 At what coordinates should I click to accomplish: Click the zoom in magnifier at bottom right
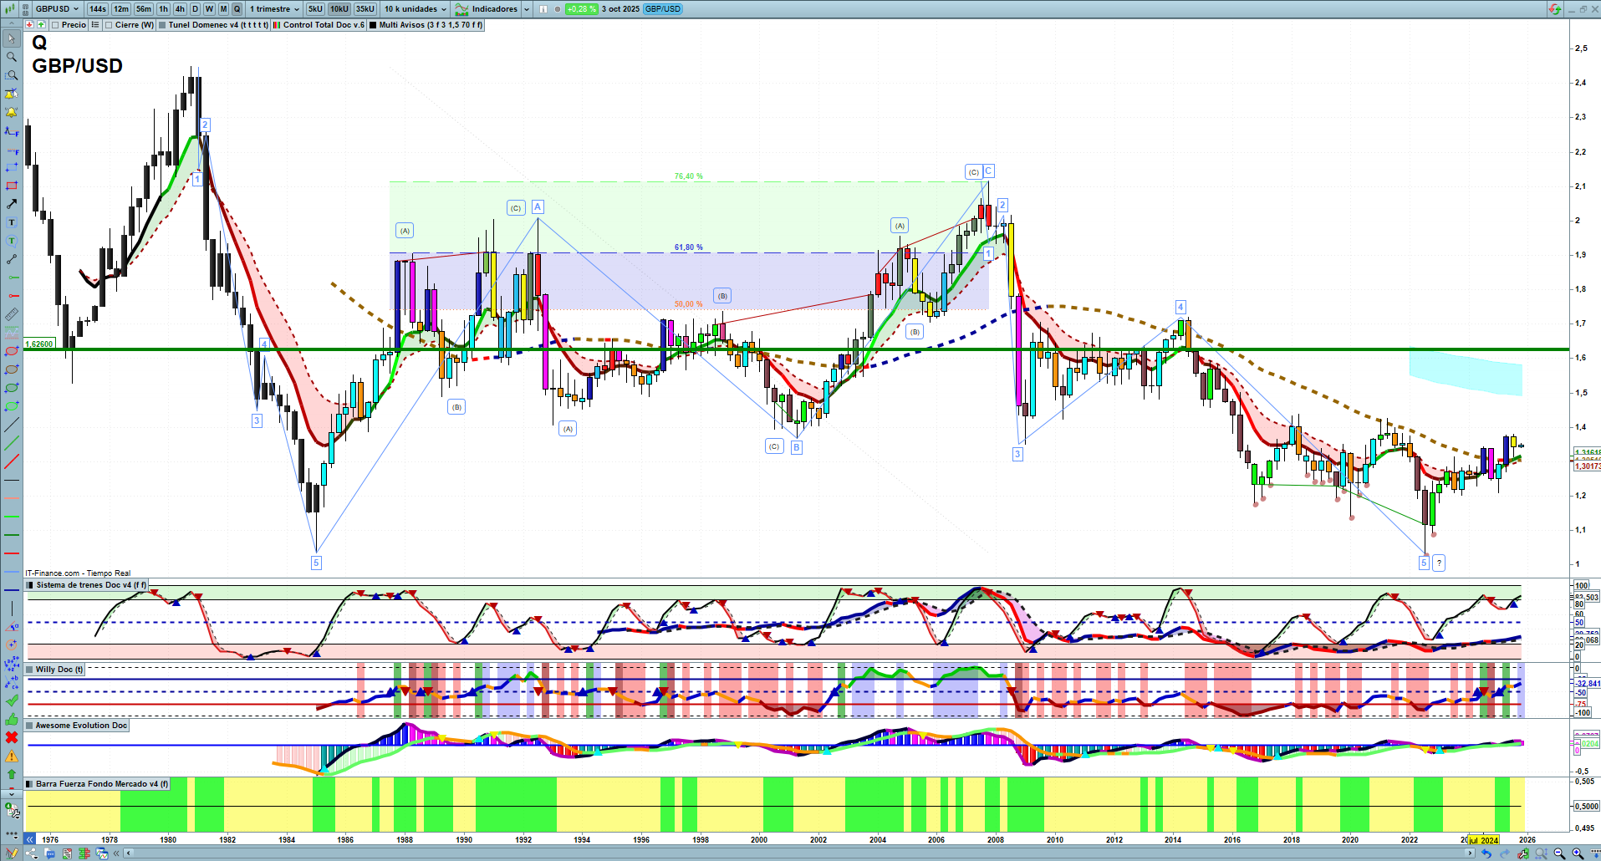pos(1578,853)
